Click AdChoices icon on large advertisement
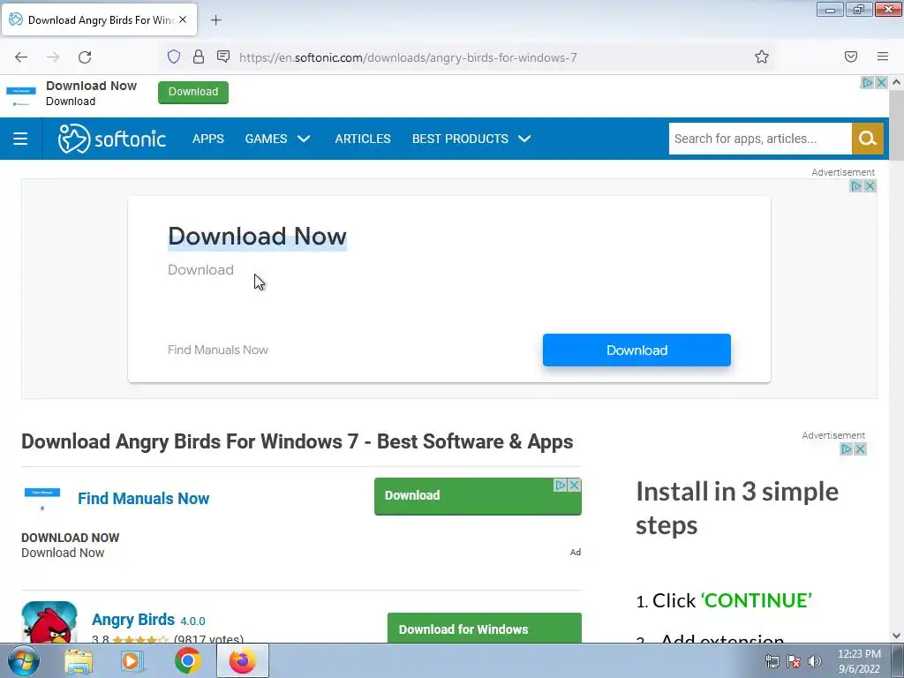This screenshot has height=678, width=904. click(856, 186)
